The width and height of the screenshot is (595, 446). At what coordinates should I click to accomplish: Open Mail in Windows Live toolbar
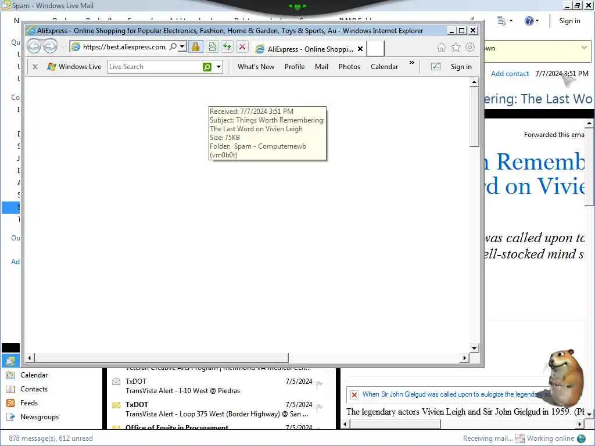(x=321, y=67)
